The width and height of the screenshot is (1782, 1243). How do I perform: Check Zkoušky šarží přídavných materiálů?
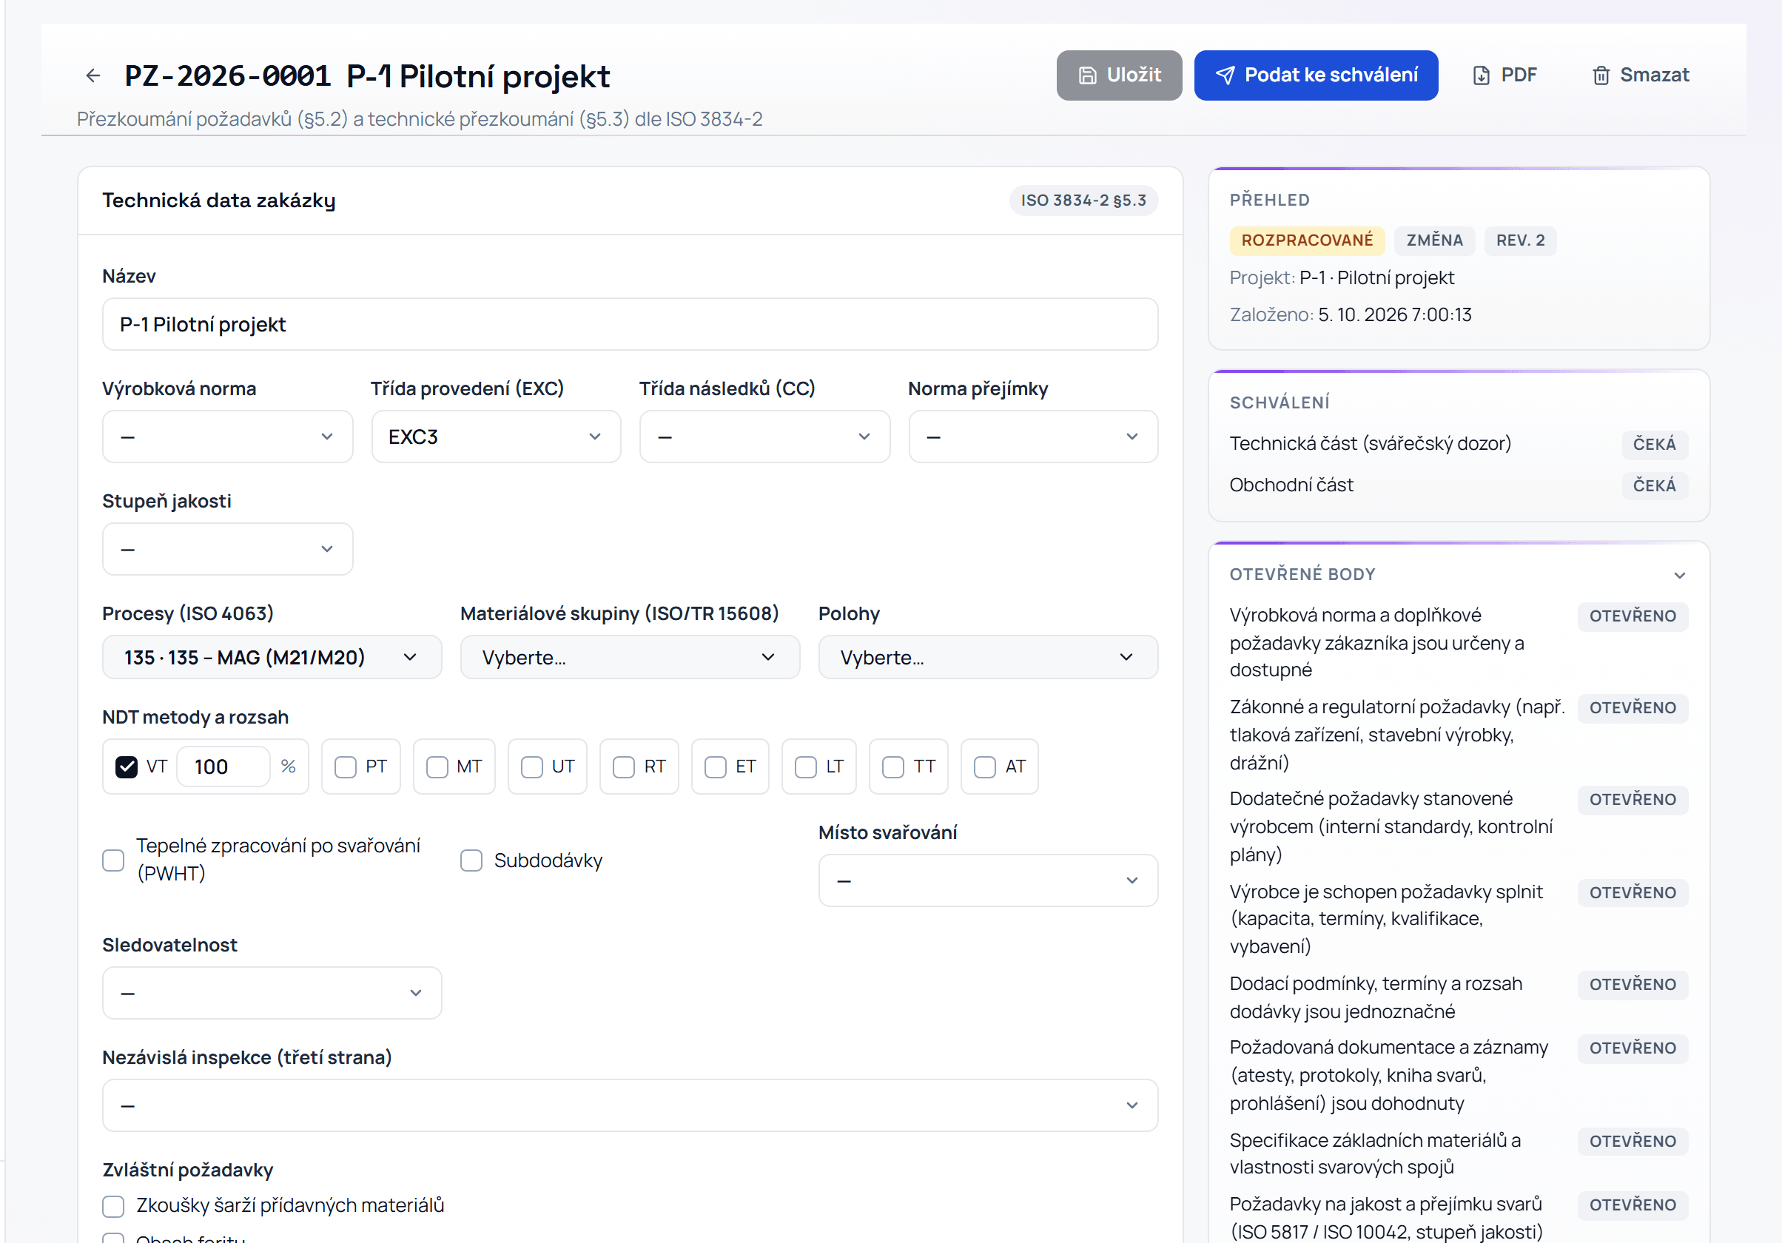click(x=113, y=1206)
